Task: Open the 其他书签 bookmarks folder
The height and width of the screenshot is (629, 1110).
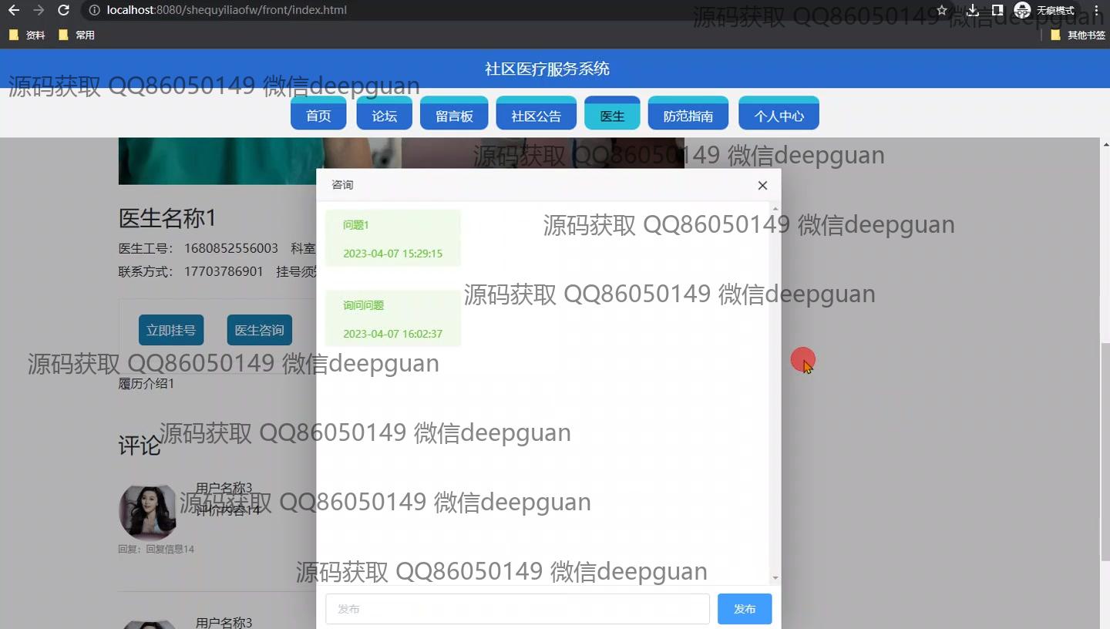Action: (x=1078, y=35)
